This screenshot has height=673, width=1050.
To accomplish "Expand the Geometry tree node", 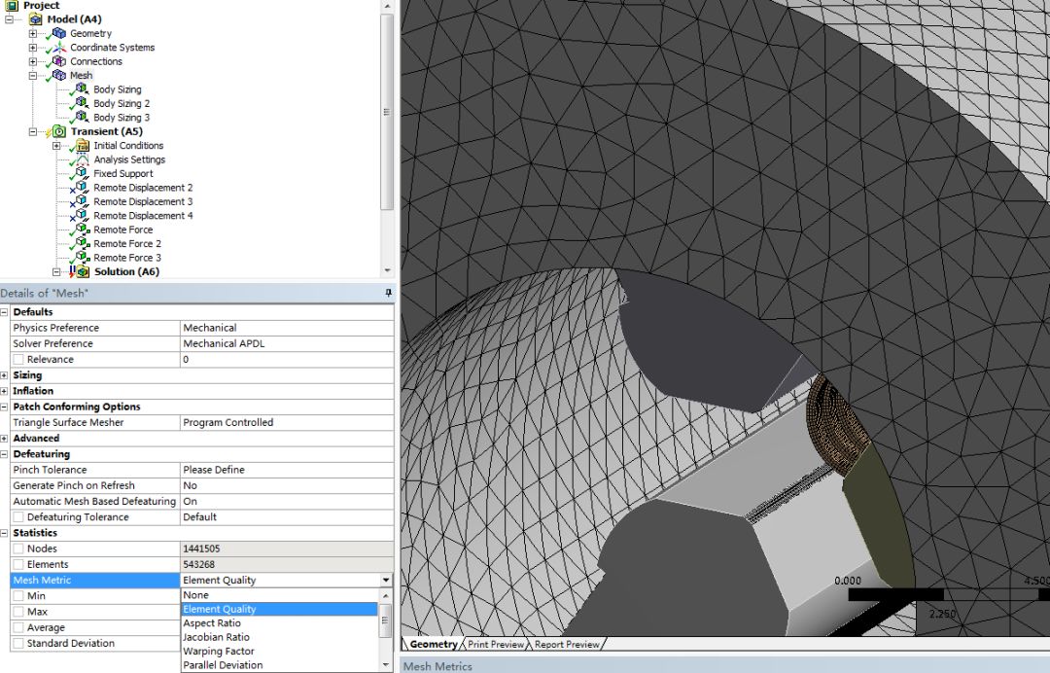I will pos(33,33).
